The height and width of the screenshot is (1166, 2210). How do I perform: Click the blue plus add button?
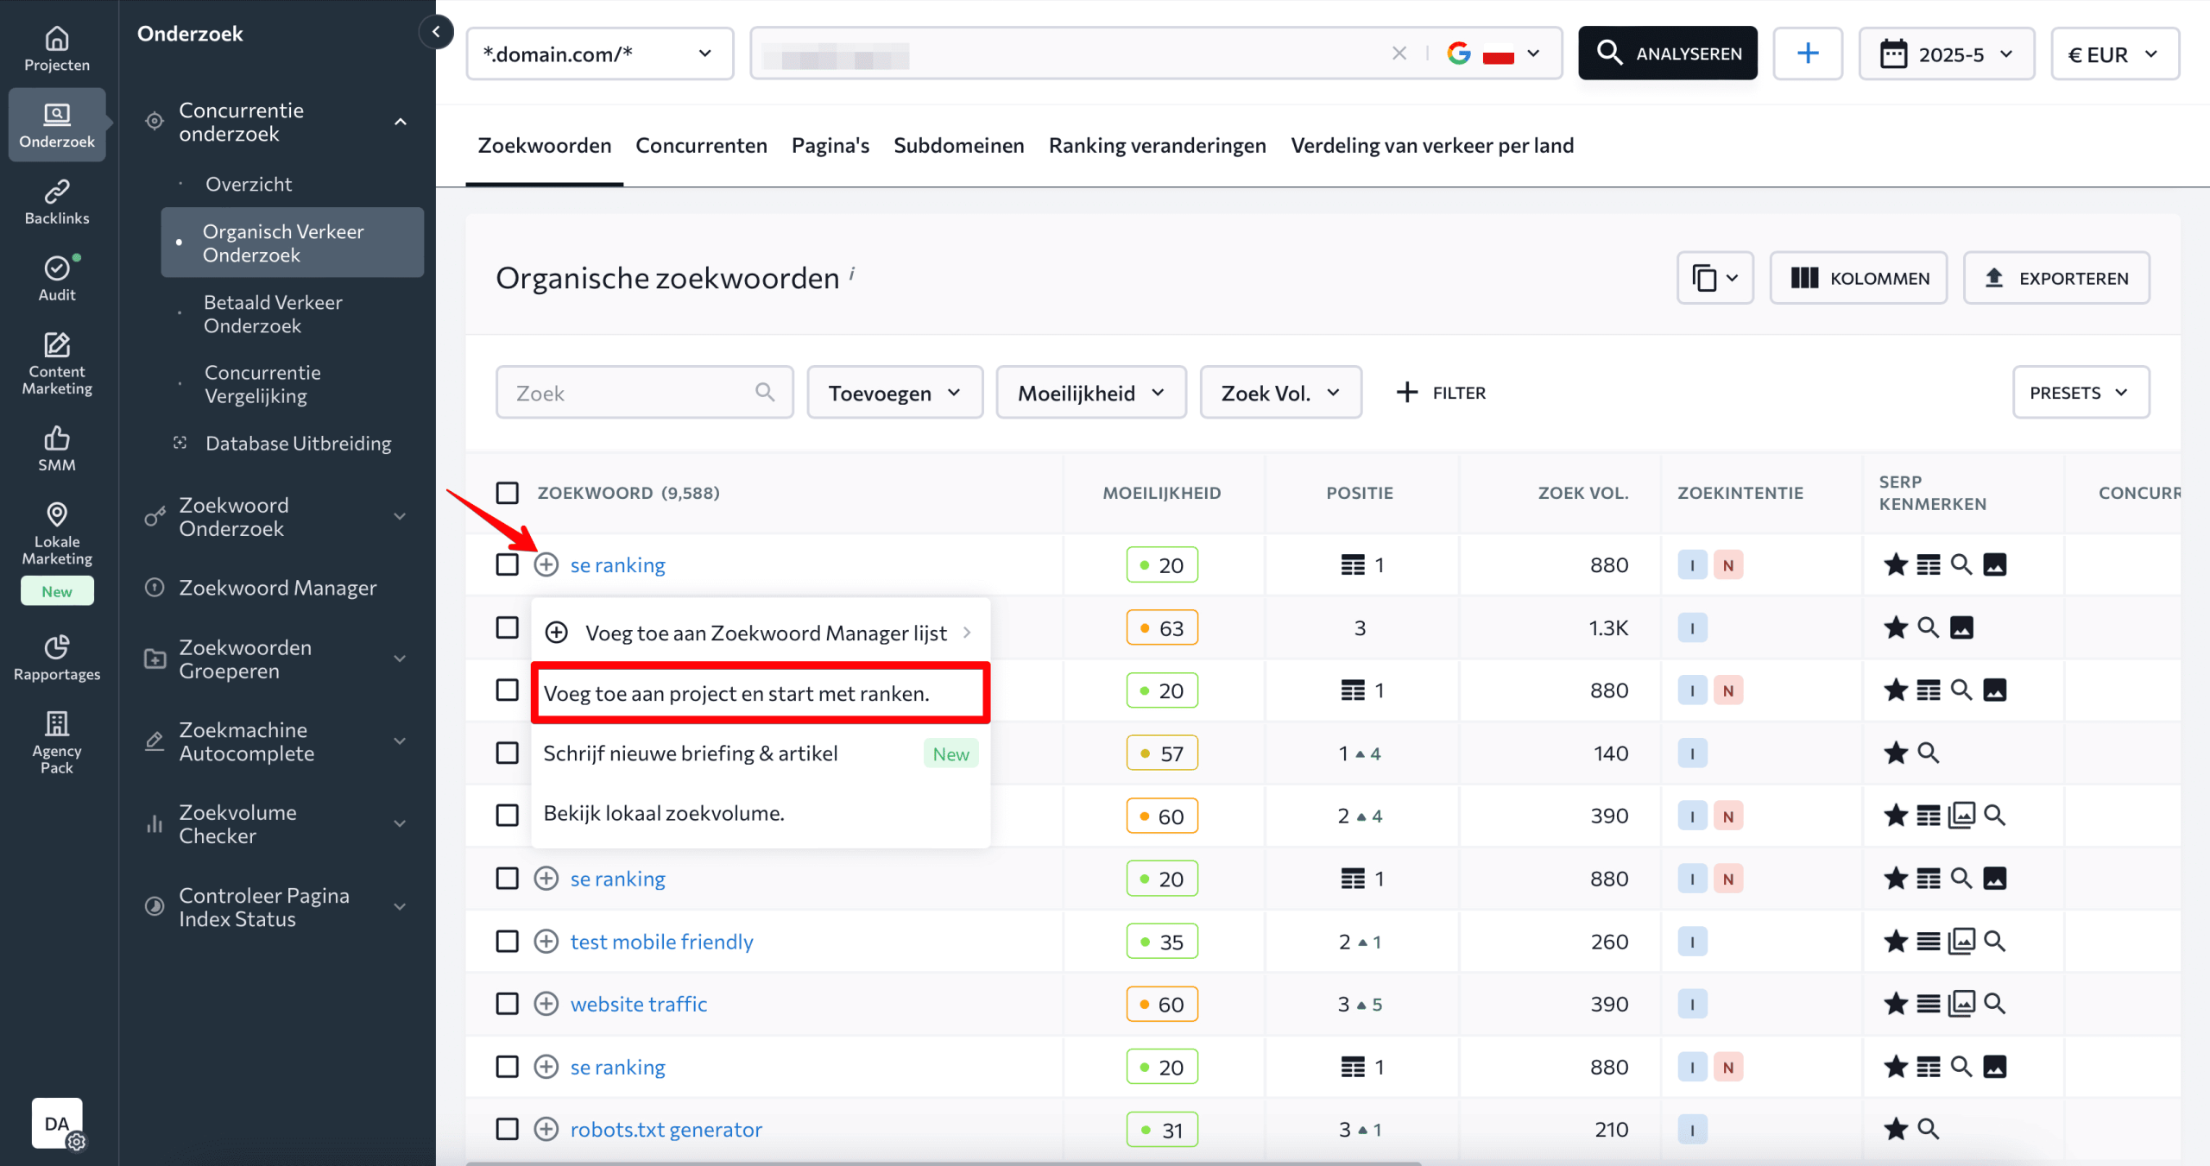coord(1808,54)
